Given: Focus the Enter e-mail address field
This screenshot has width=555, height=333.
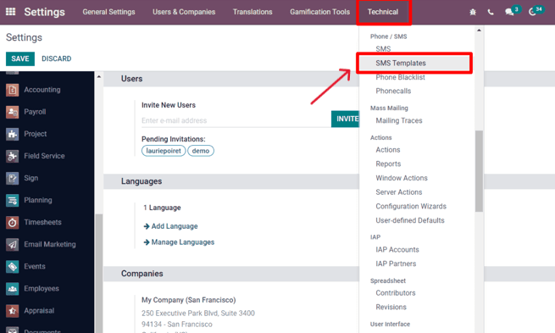Looking at the screenshot, I should pyautogui.click(x=236, y=120).
